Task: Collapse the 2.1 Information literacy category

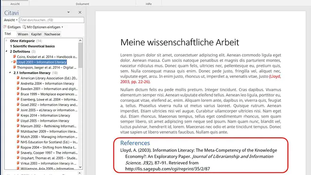Action: coord(10,73)
